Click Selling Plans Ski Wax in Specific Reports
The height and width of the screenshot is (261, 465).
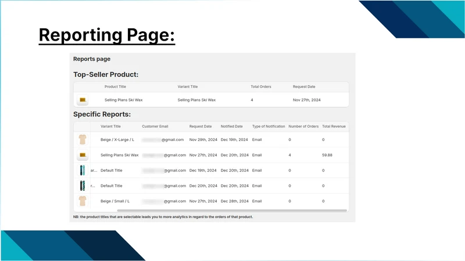tap(119, 155)
